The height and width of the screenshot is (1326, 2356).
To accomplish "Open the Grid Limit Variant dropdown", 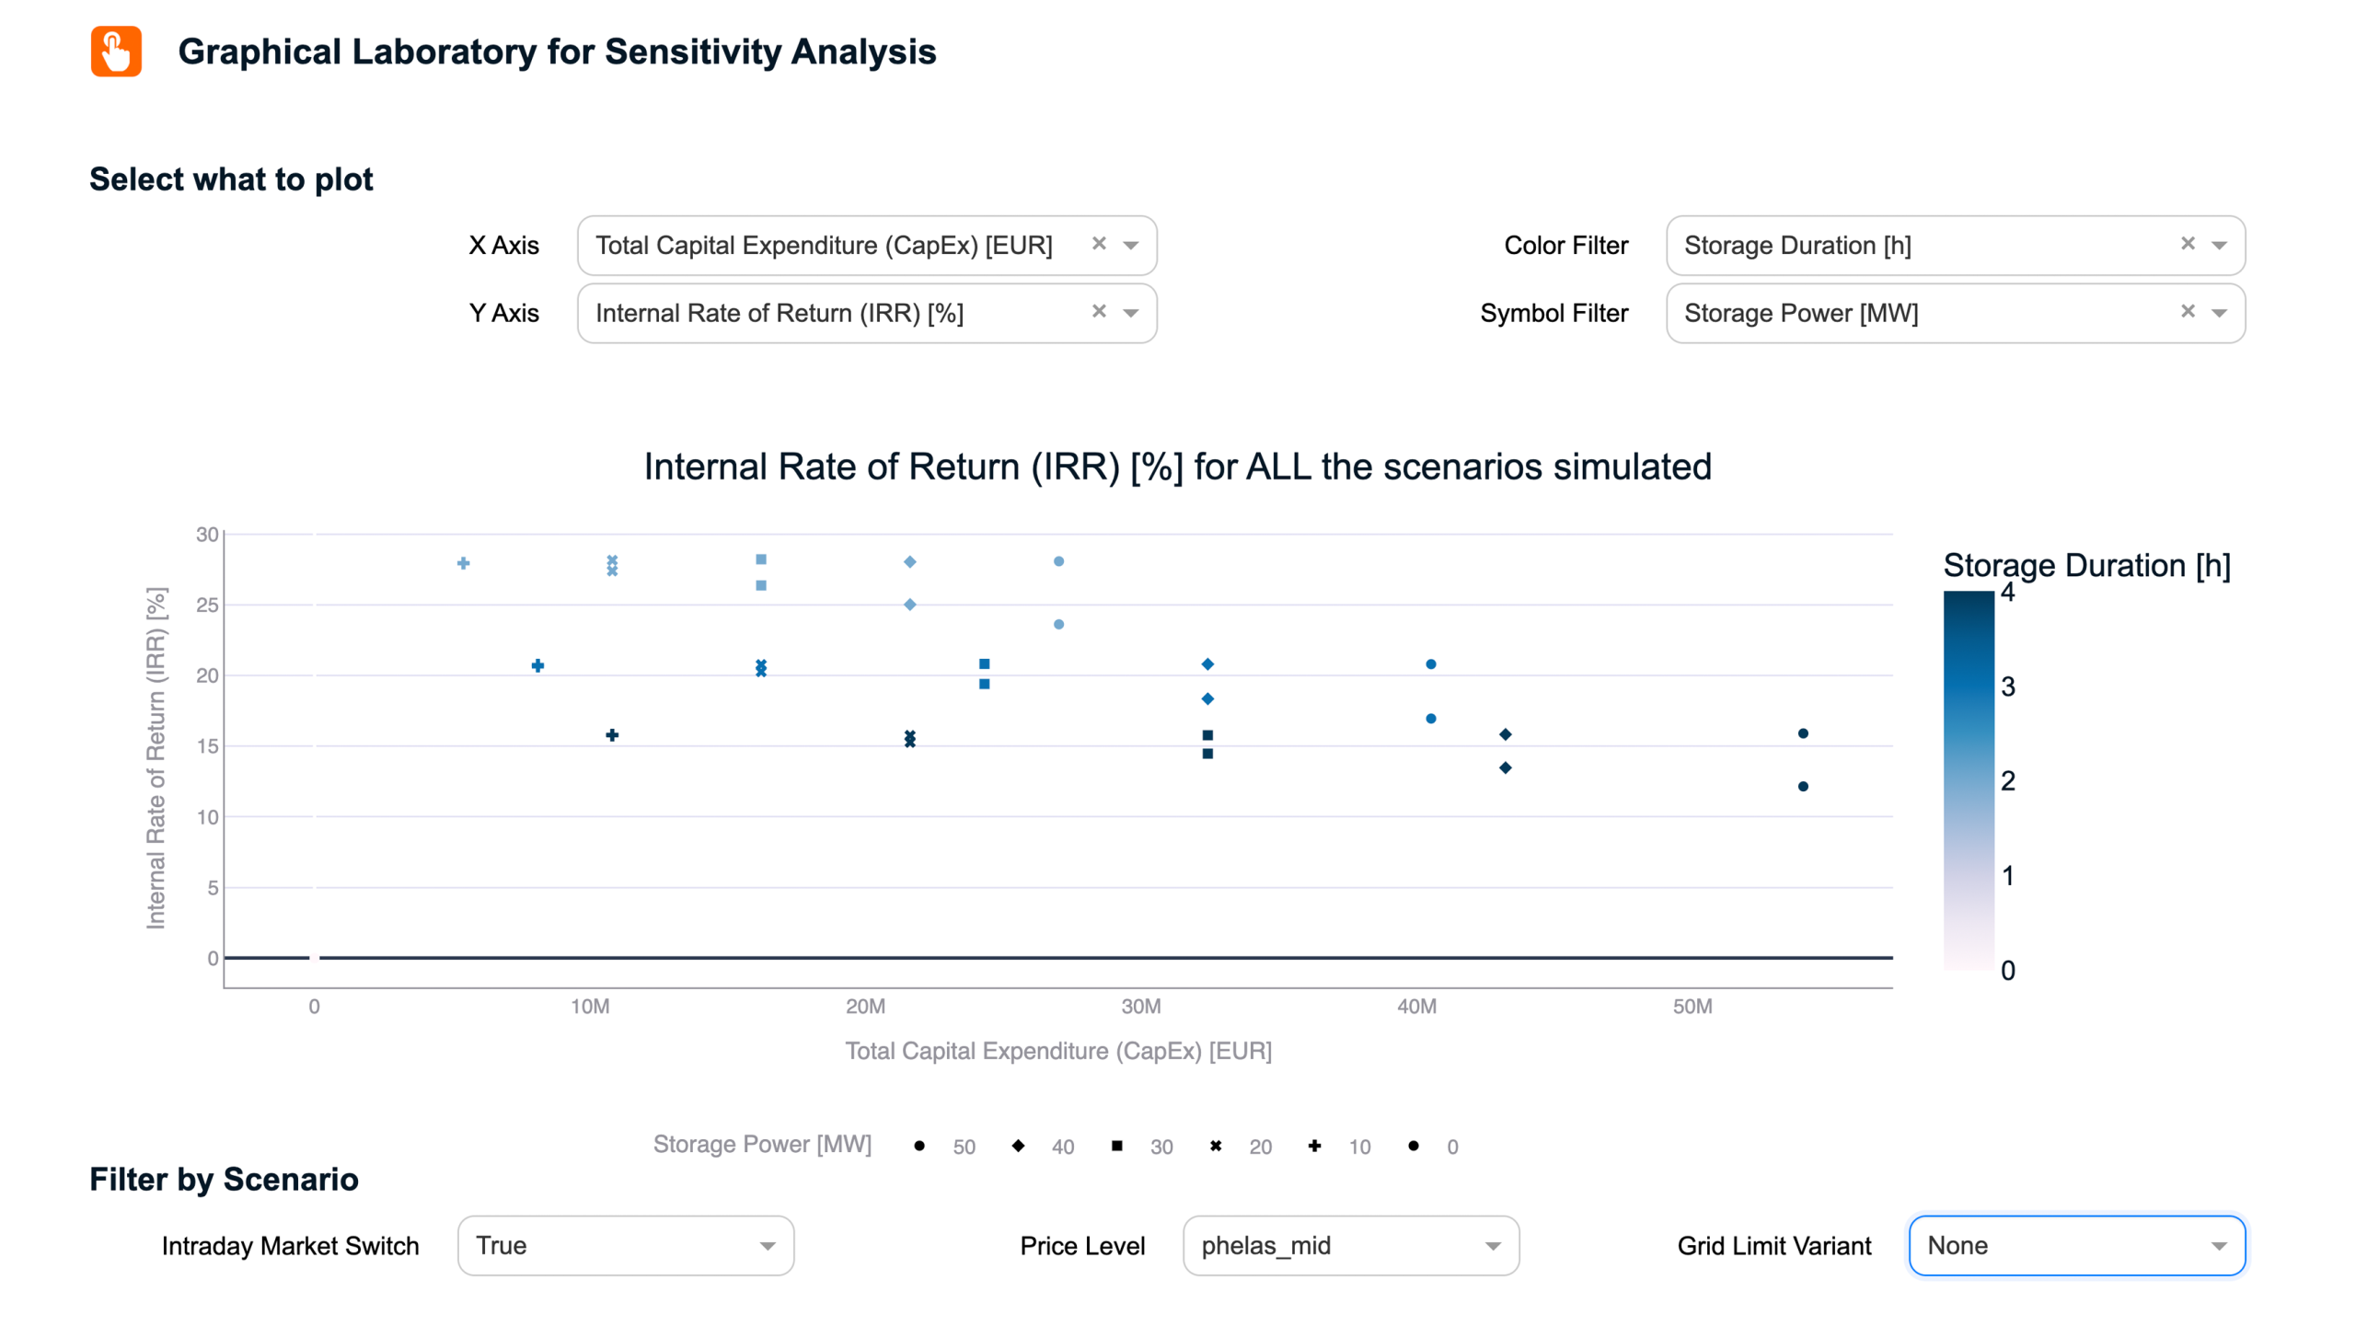I will click(x=2076, y=1245).
